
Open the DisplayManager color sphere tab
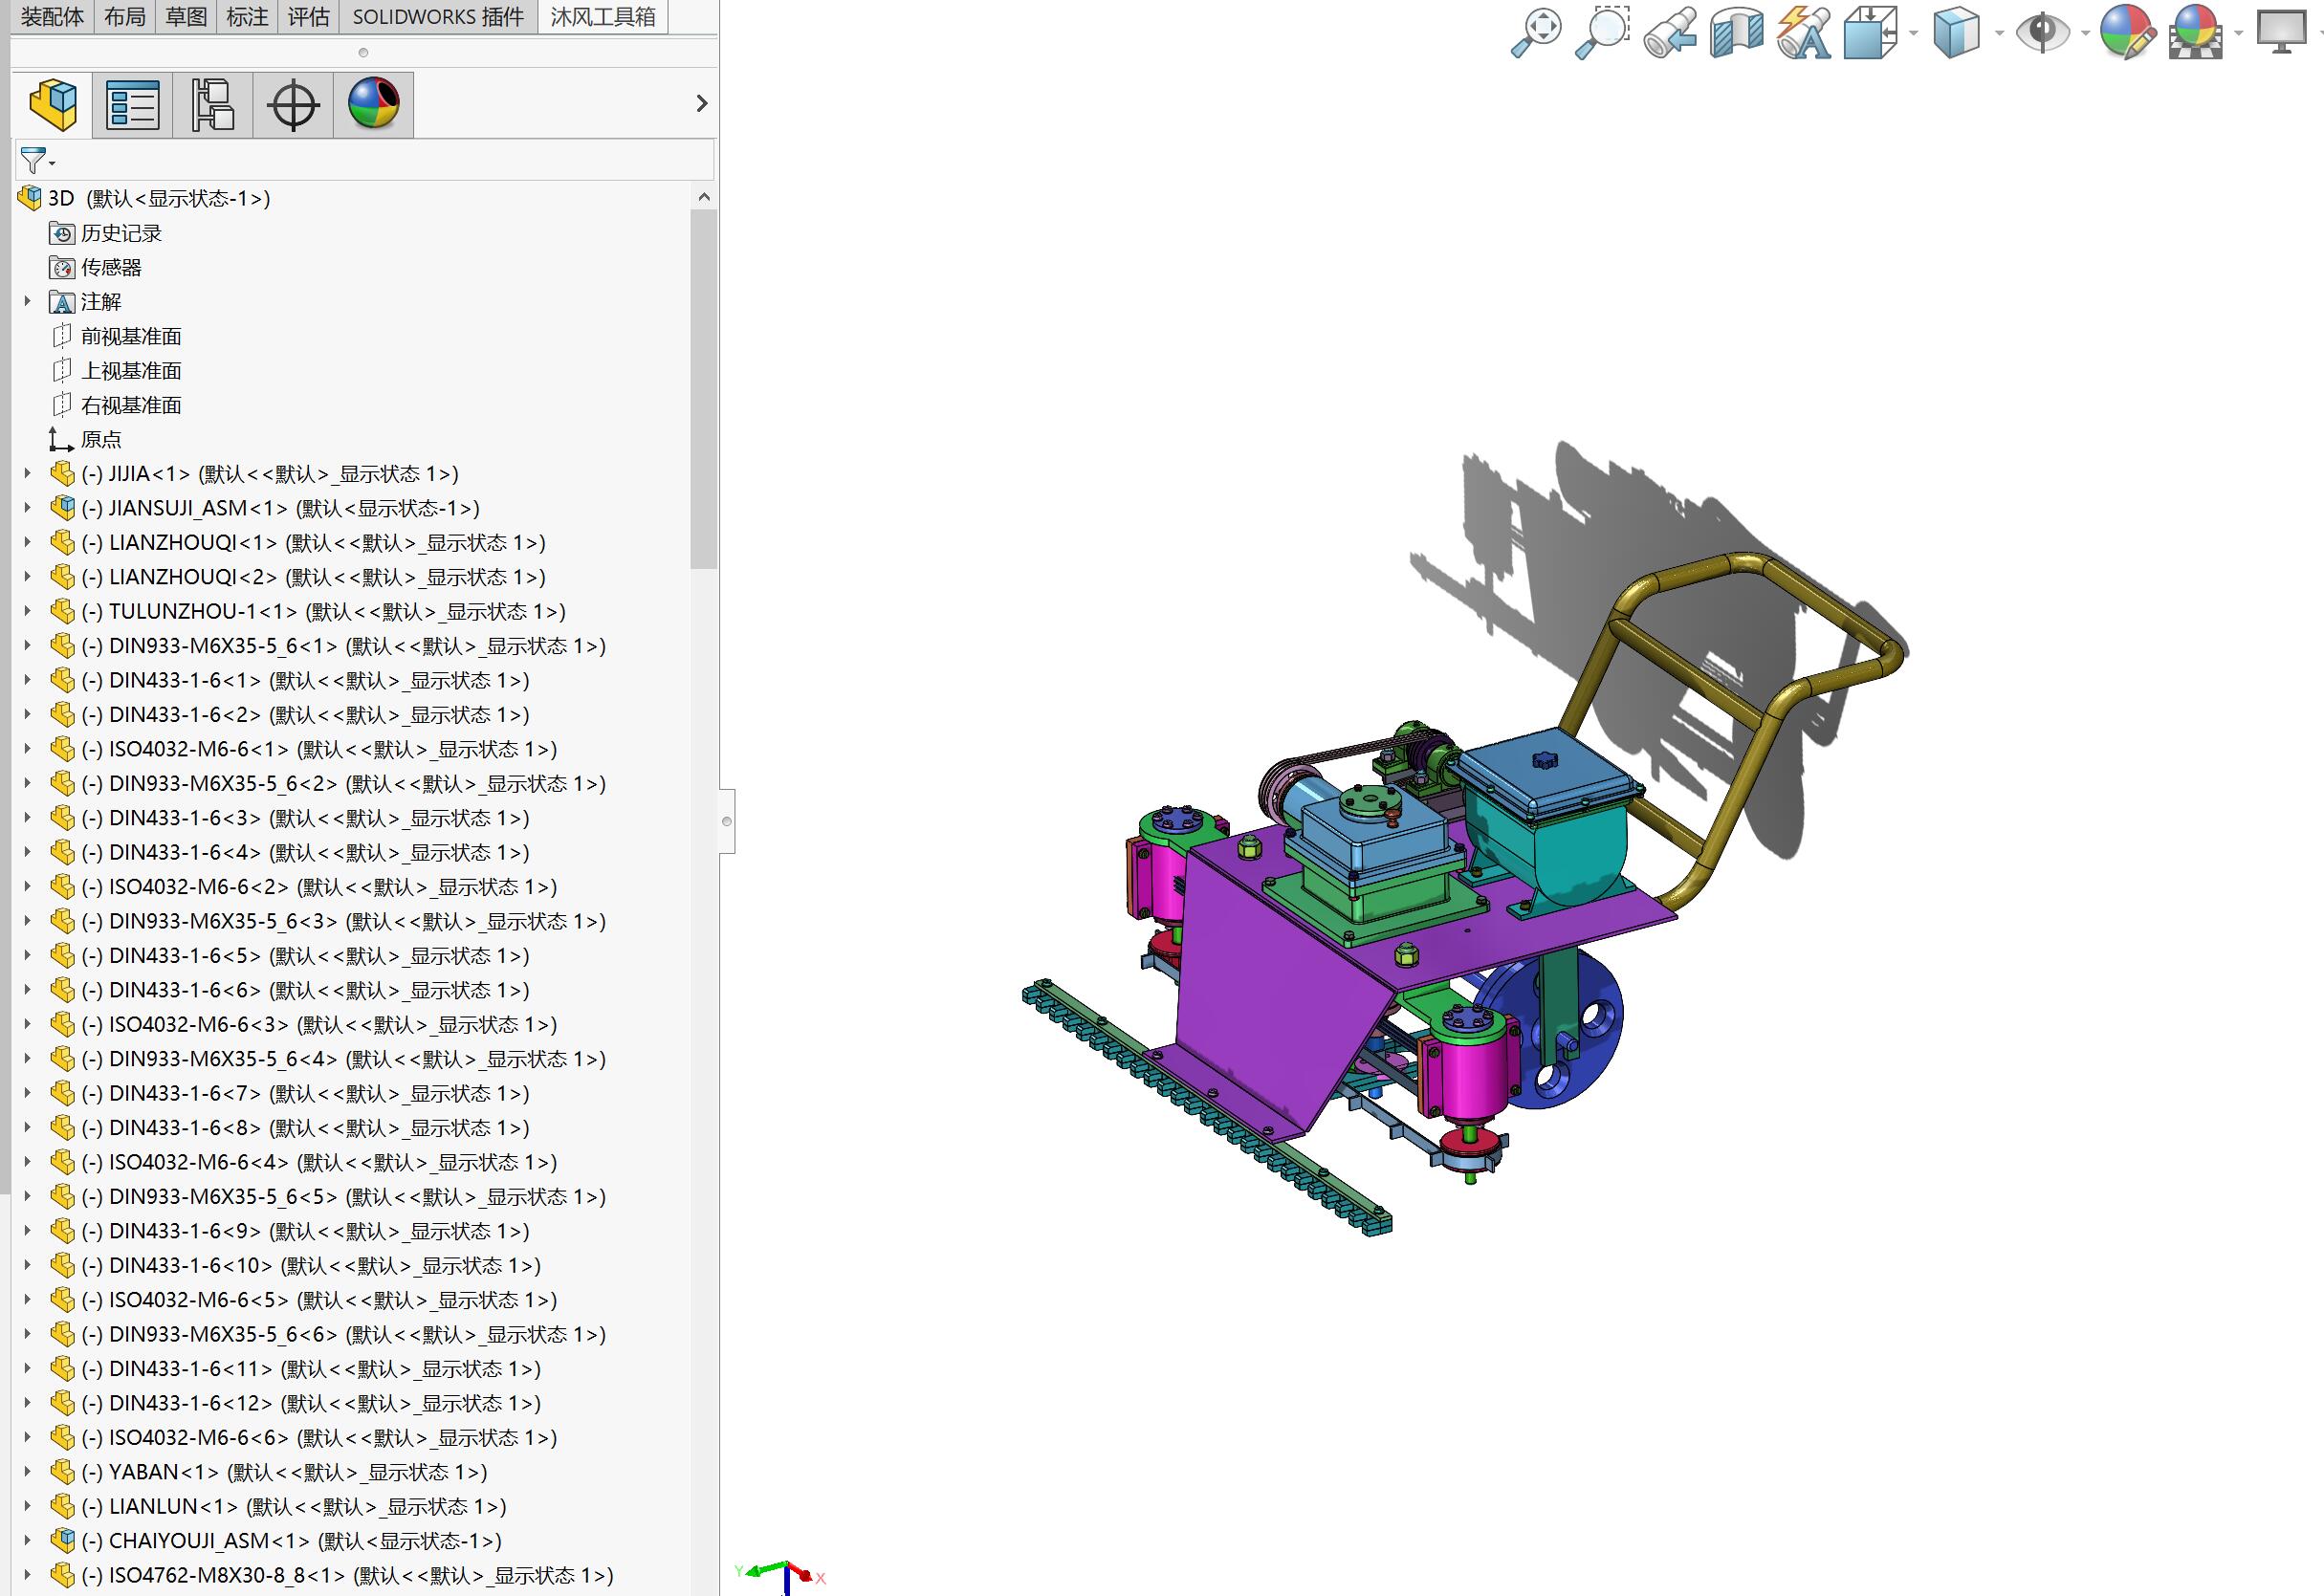click(x=373, y=104)
